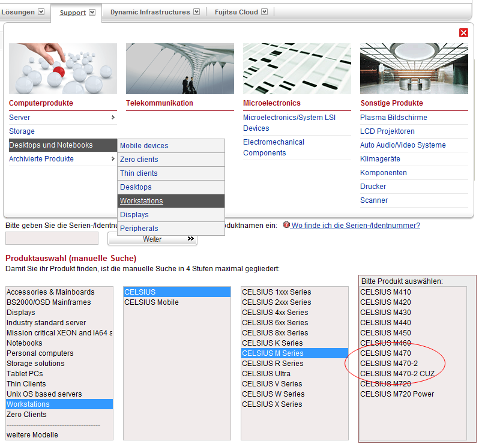This screenshot has width=485, height=447.
Task: Open the Drucker link
Action: click(x=373, y=187)
